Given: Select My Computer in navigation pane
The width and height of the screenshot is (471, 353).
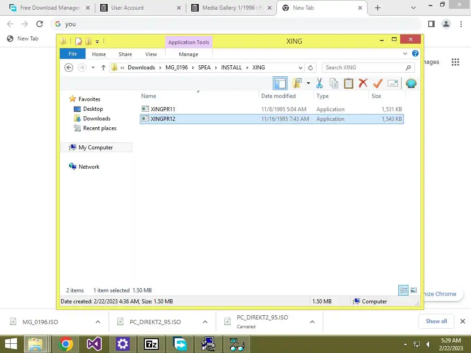Looking at the screenshot, I should coord(96,148).
